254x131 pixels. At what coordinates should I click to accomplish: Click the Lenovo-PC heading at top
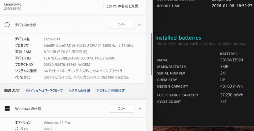[x=13, y=4]
